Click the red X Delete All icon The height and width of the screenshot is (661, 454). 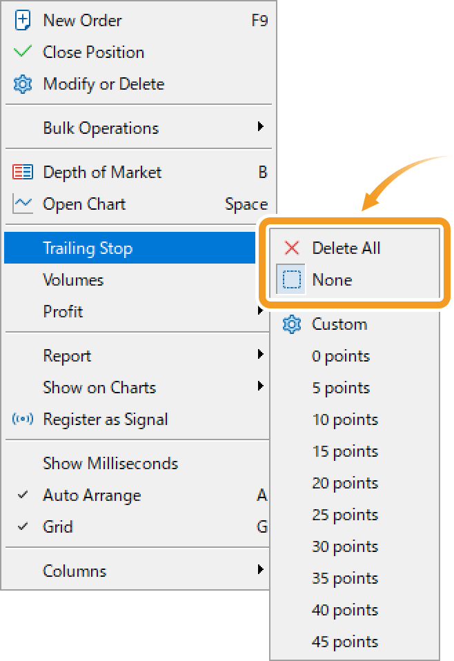(x=293, y=248)
